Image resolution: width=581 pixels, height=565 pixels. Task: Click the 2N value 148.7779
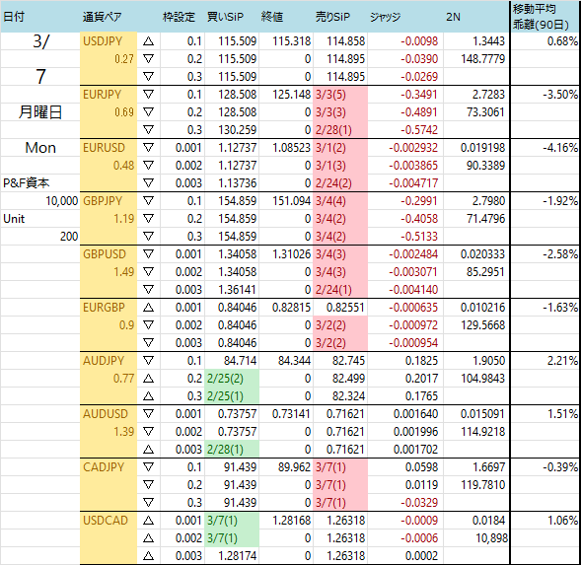[482, 59]
